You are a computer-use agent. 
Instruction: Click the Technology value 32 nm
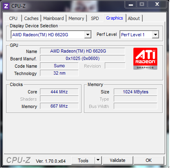tap(59, 73)
